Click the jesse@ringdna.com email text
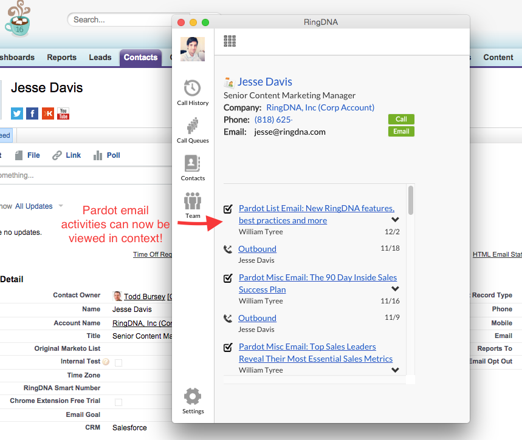Image resolution: width=522 pixels, height=440 pixels. click(x=290, y=132)
